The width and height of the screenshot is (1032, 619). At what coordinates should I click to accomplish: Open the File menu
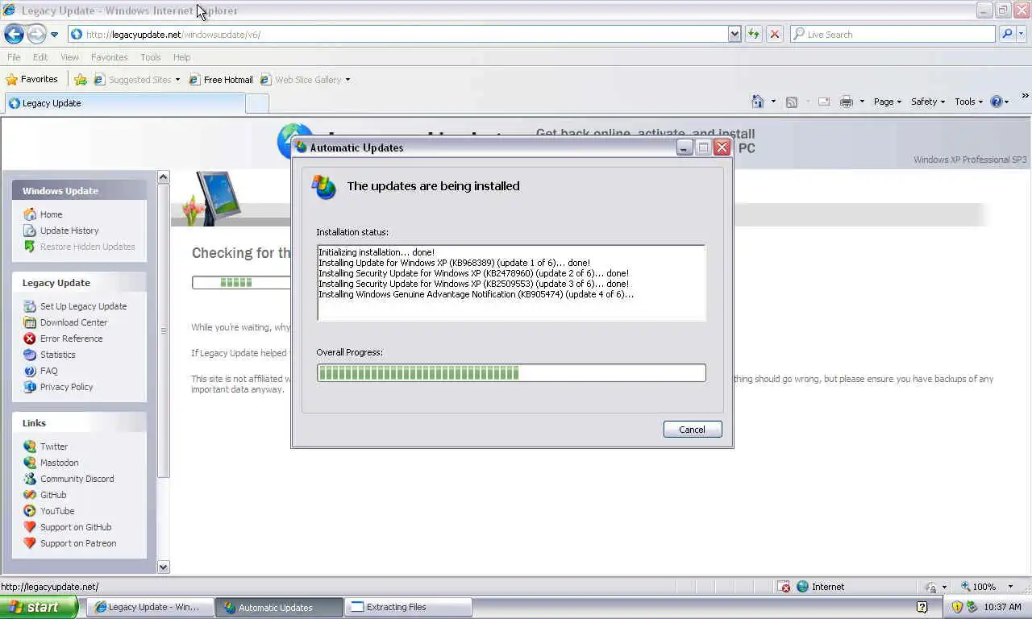[x=14, y=57]
